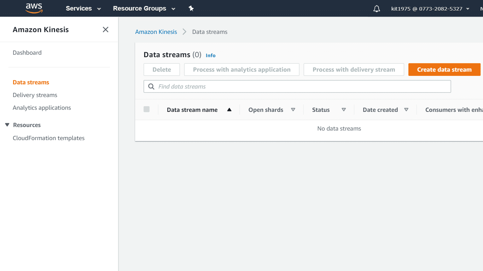Click inside the Find data streams search field
The width and height of the screenshot is (483, 271).
248,86
